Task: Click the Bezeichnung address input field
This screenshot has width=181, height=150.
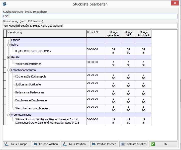Action: tap(90, 26)
